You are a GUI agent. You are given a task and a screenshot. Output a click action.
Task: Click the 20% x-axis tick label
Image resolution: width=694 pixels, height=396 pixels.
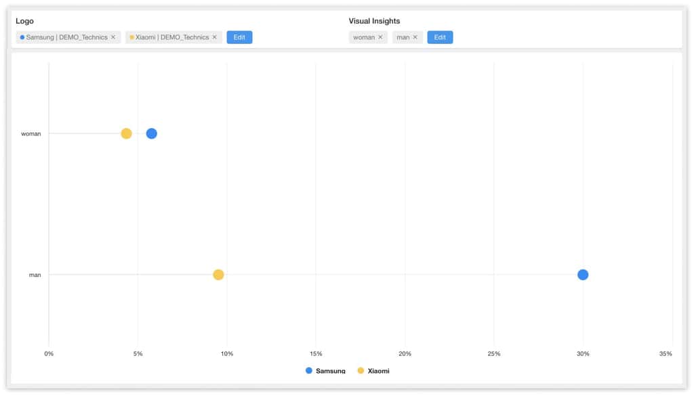click(405, 353)
